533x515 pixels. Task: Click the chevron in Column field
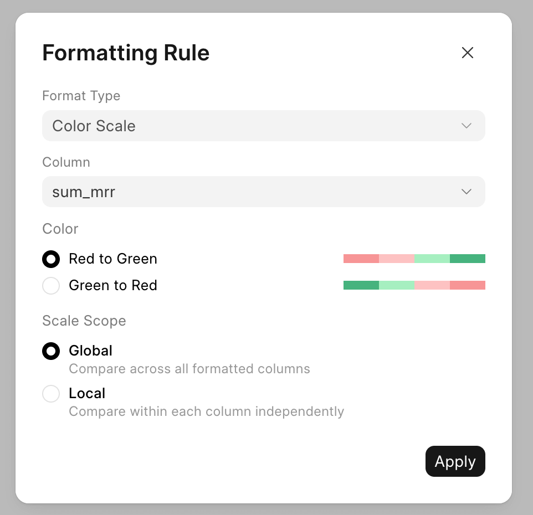point(467,192)
